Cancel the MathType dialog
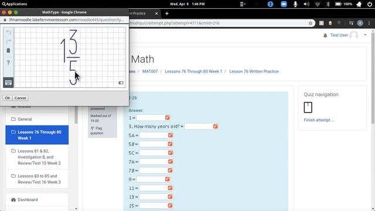The width and height of the screenshot is (375, 211). pos(20,98)
